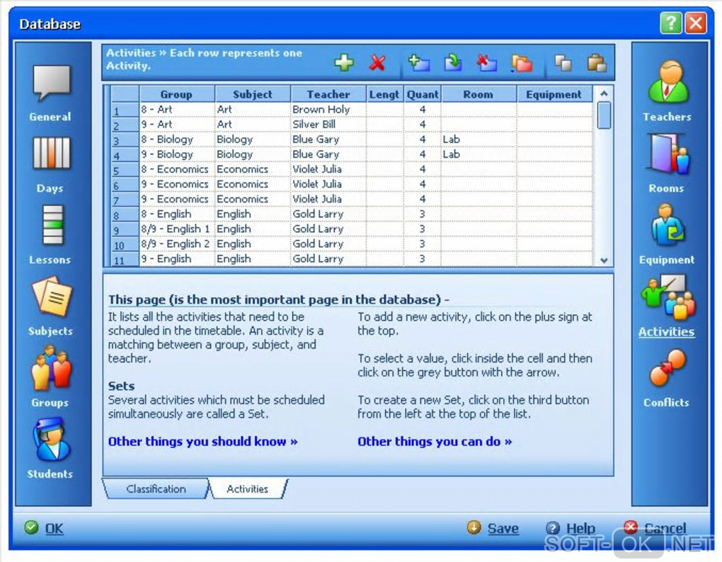Select row number 1 header
722x562 pixels.
125,110
